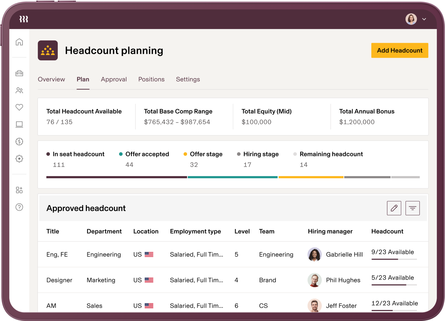Viewport: 445px width, 321px height.
Task: Click the 9/23 Available progress bar
Action: pos(394,259)
